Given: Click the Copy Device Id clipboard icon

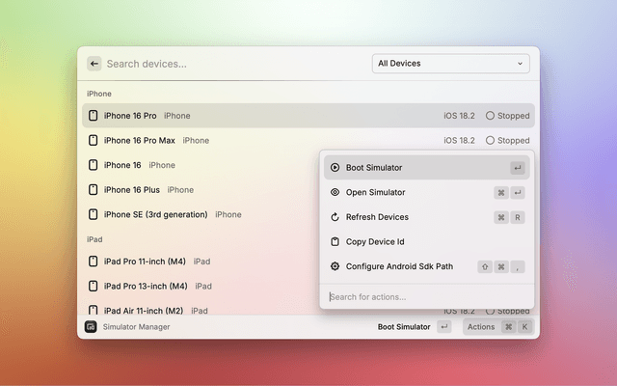Looking at the screenshot, I should coord(335,241).
